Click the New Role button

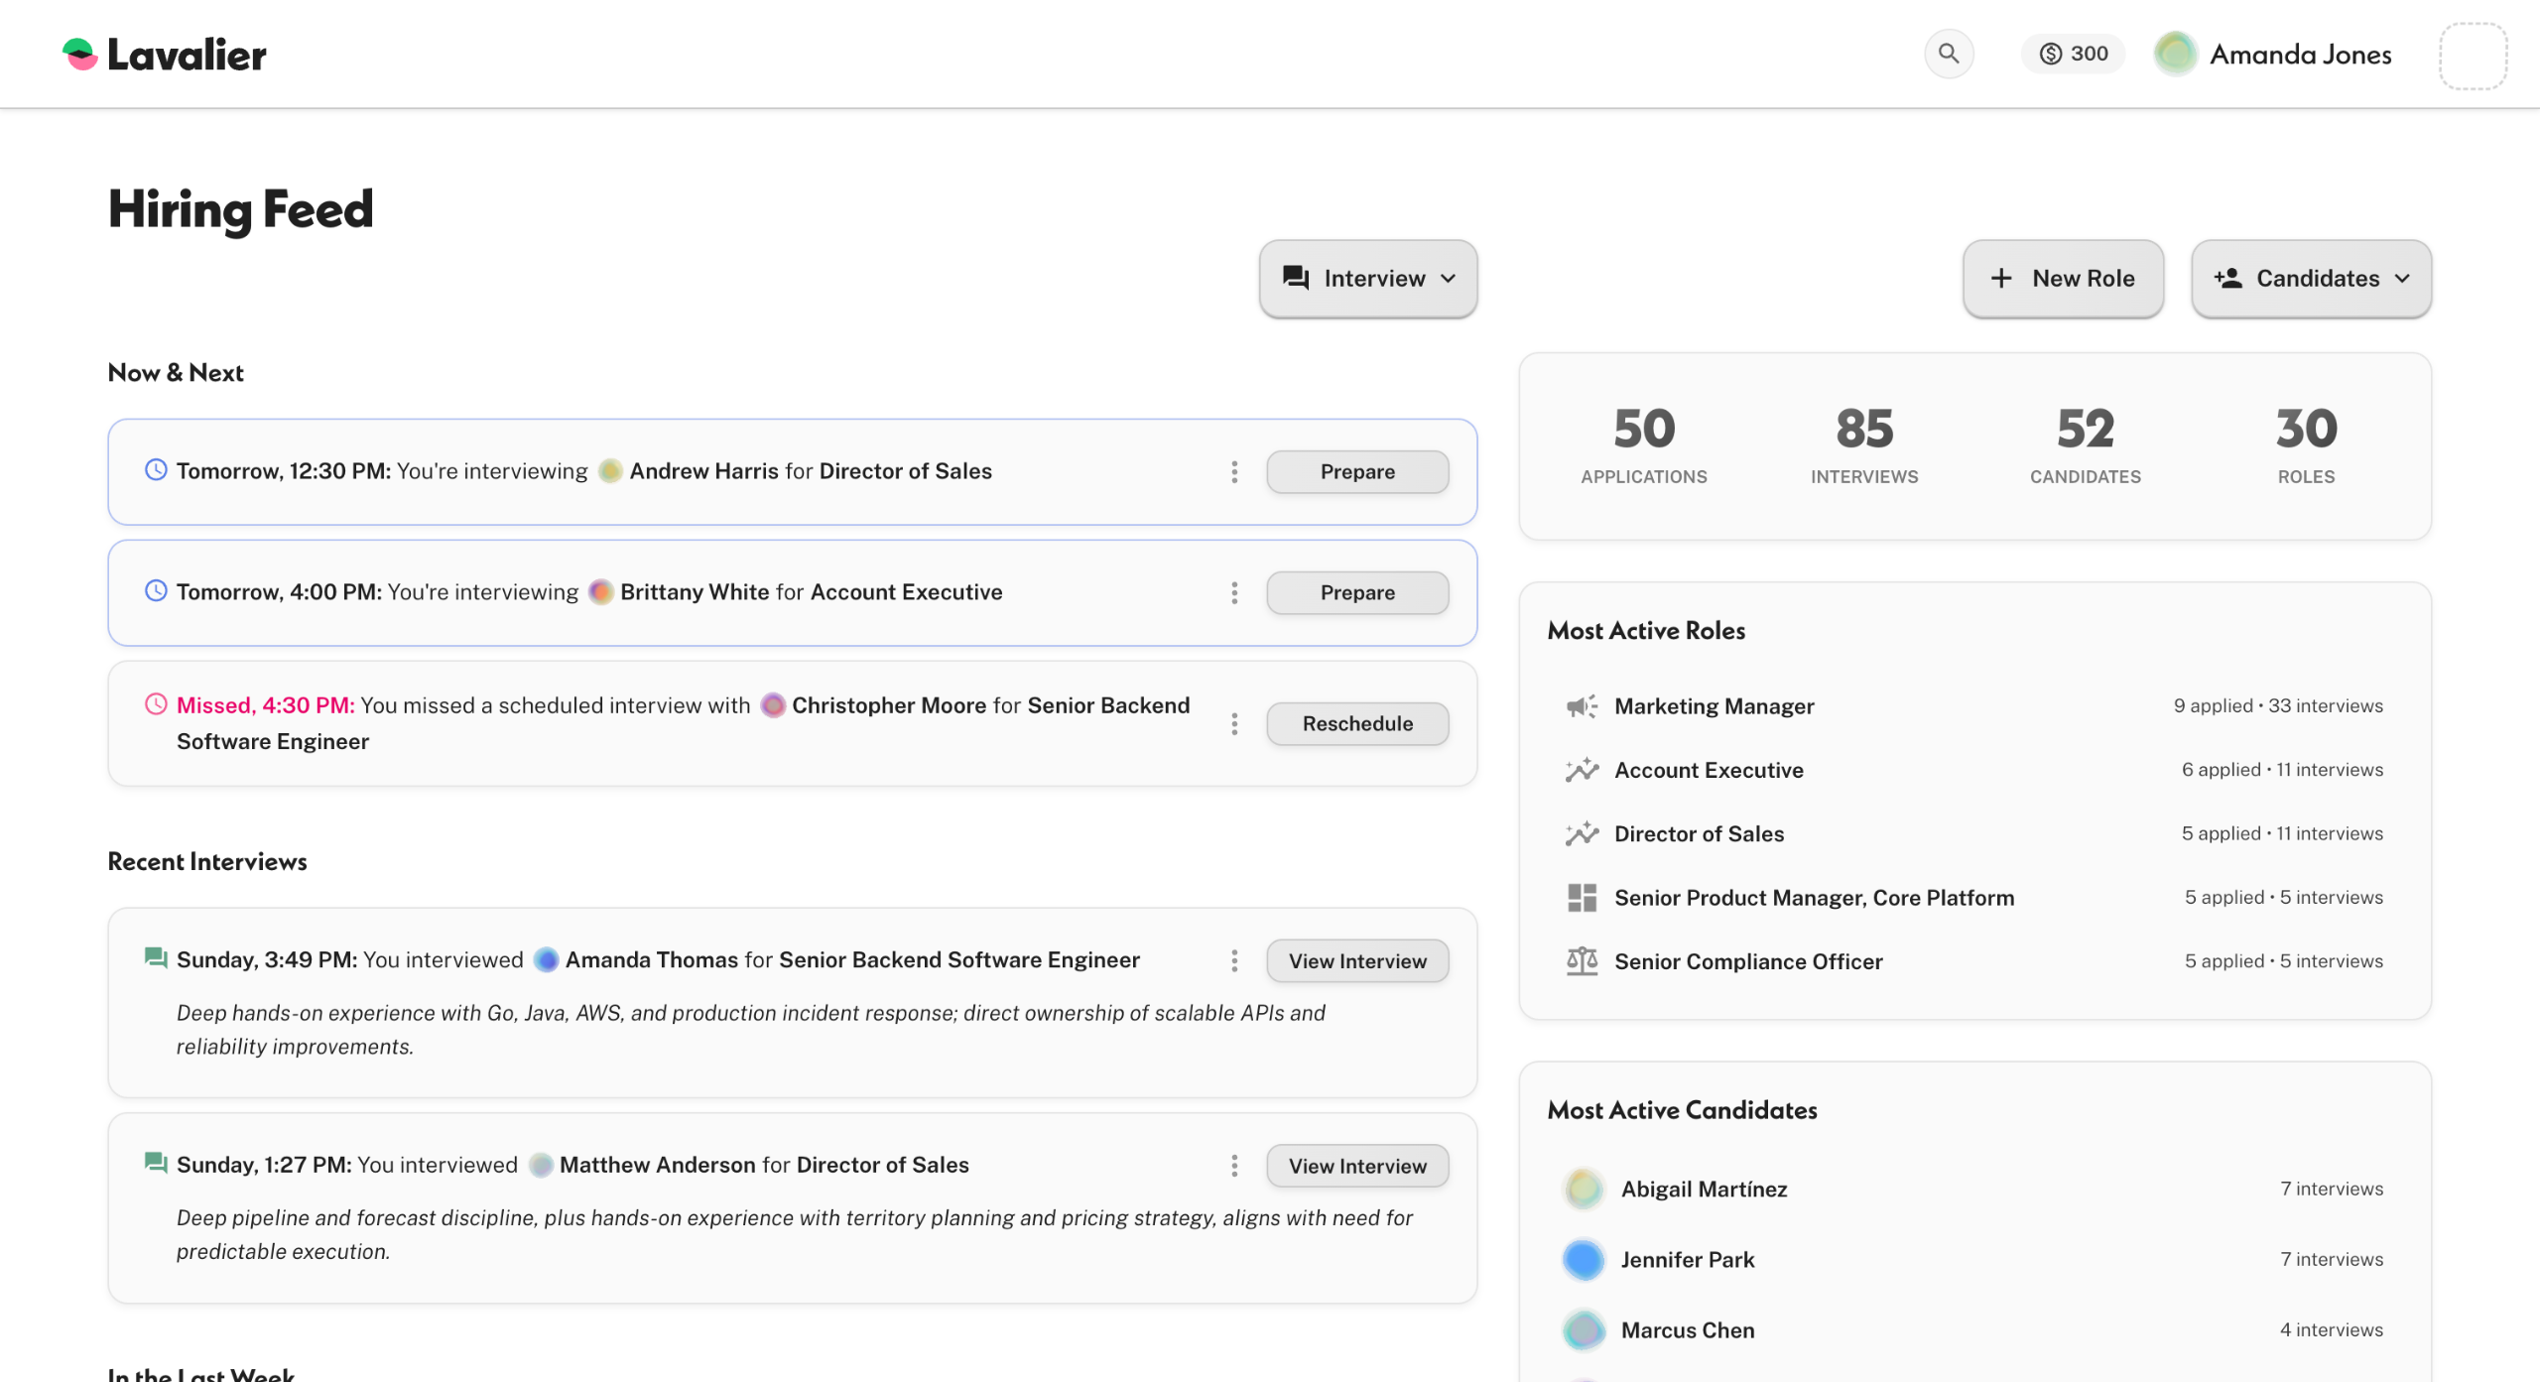click(2063, 279)
